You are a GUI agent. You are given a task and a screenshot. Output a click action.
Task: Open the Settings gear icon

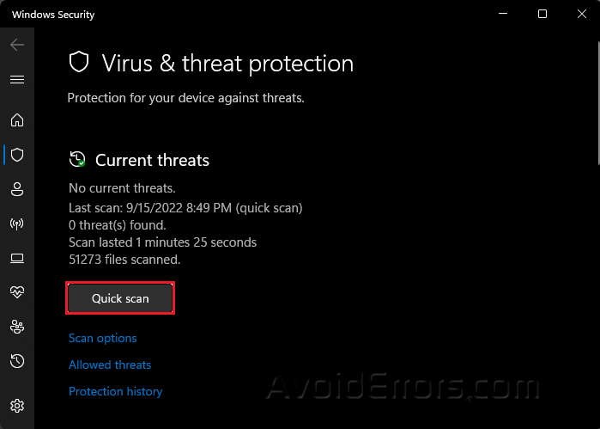click(x=17, y=405)
